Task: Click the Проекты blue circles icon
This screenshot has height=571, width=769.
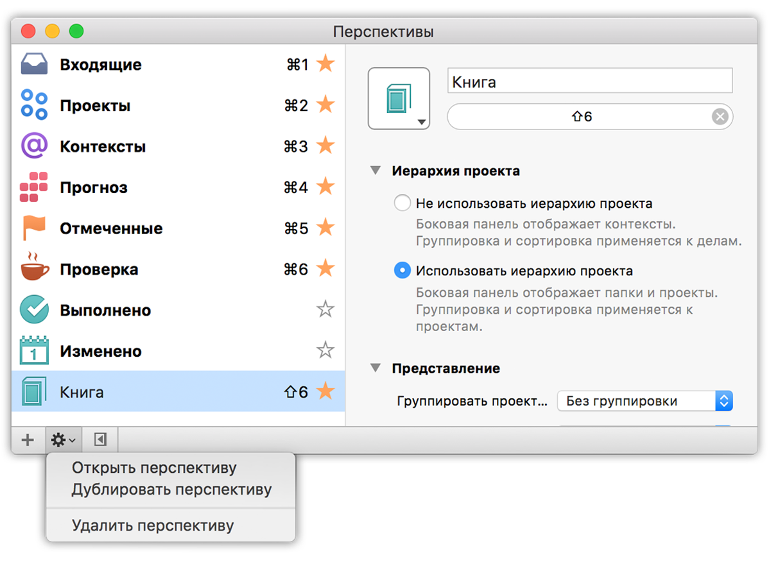Action: tap(34, 105)
